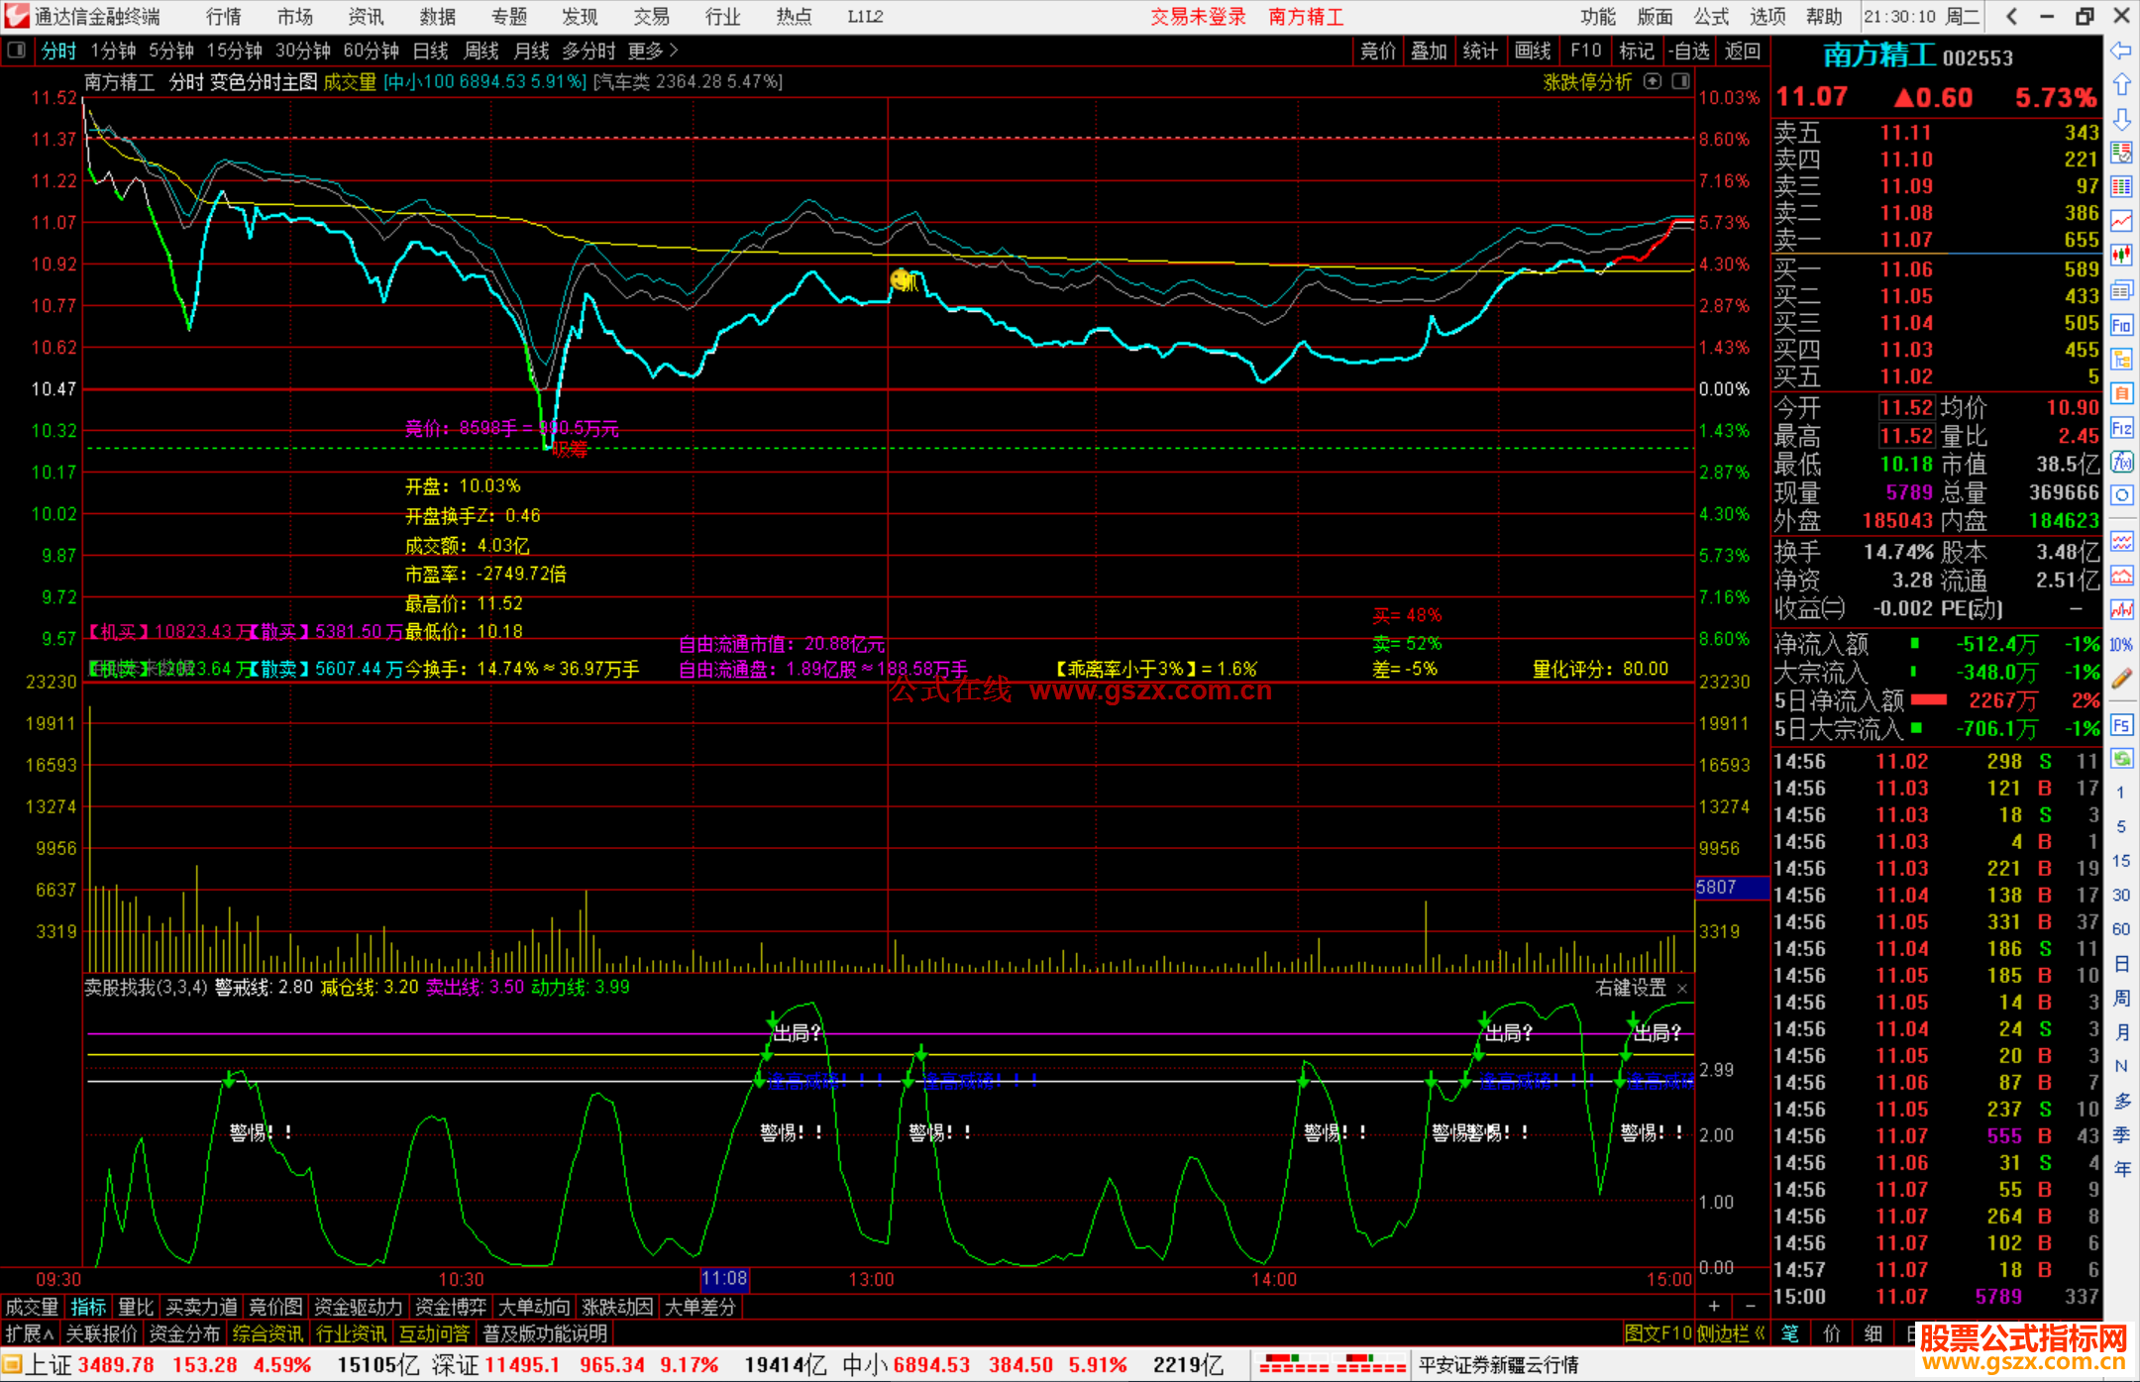Open the 公式 menu

pyautogui.click(x=1711, y=16)
